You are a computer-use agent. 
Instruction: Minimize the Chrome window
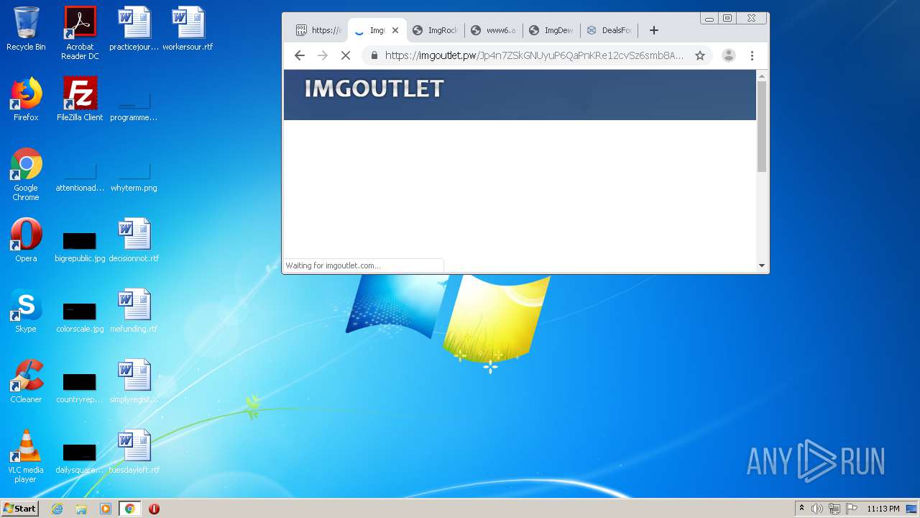709,19
